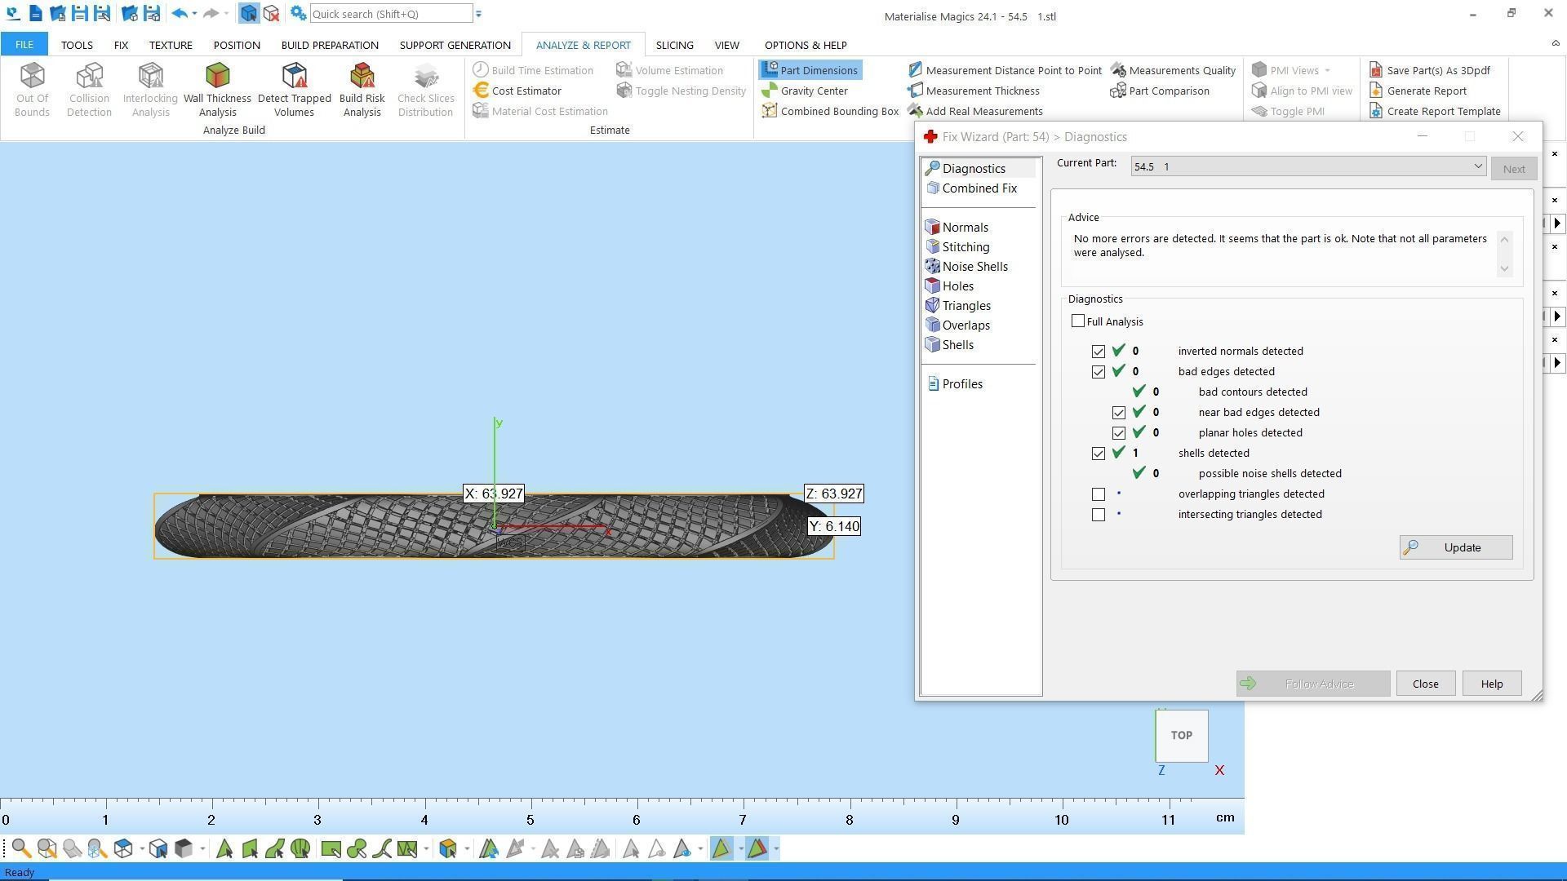Open the undo history dropdown arrow

click(194, 14)
